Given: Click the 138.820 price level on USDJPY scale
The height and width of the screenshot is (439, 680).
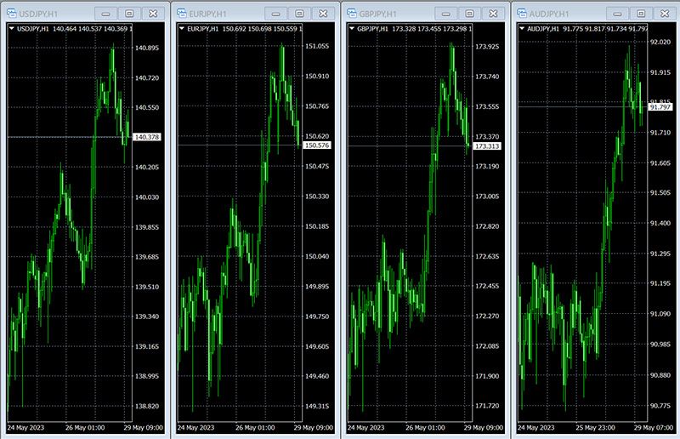Looking at the screenshot, I should [x=146, y=406].
